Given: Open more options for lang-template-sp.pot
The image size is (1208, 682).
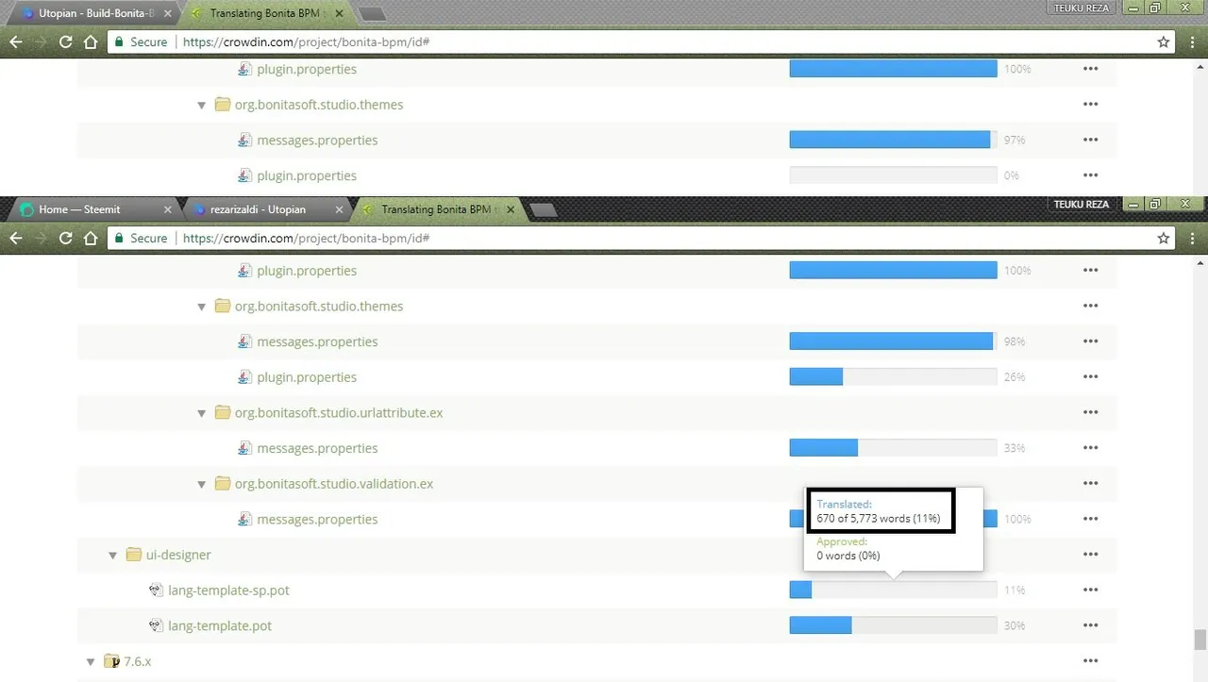Looking at the screenshot, I should pyautogui.click(x=1091, y=590).
